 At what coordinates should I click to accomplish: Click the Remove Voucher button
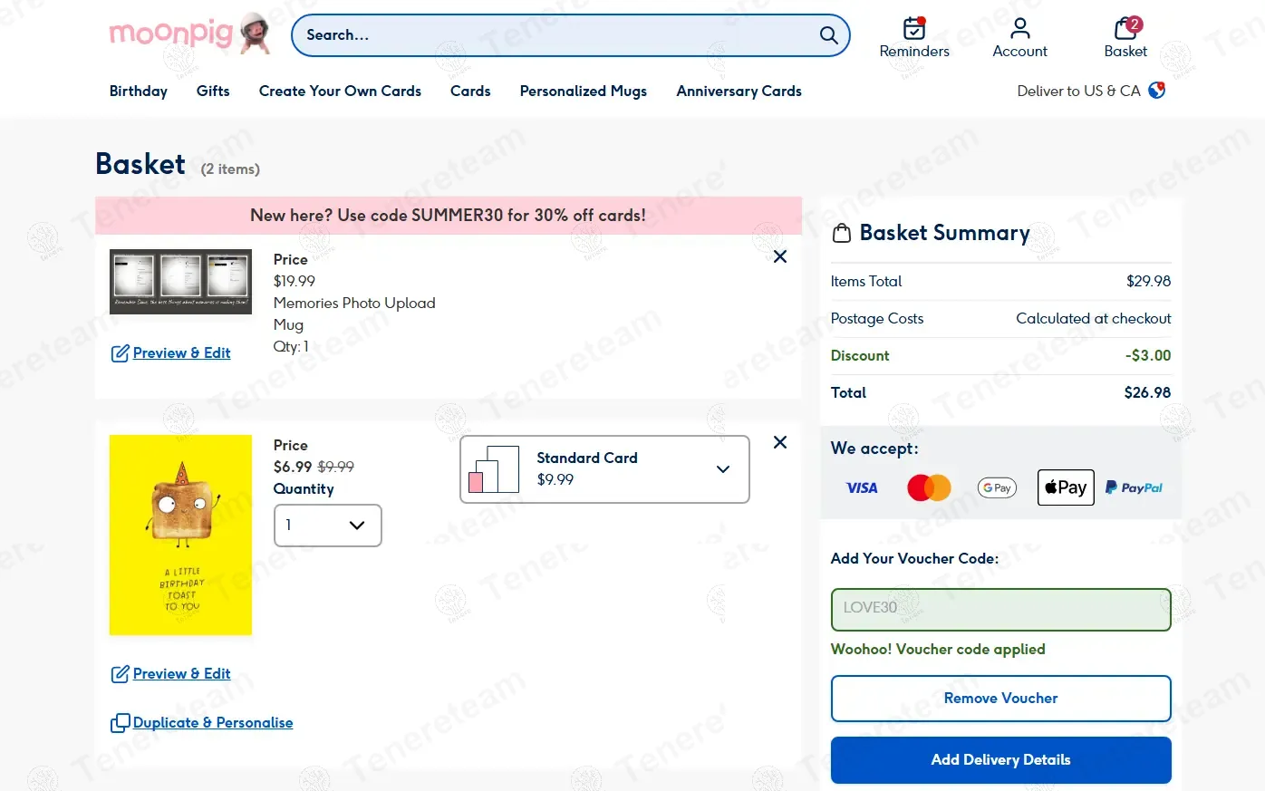[x=1000, y=699]
